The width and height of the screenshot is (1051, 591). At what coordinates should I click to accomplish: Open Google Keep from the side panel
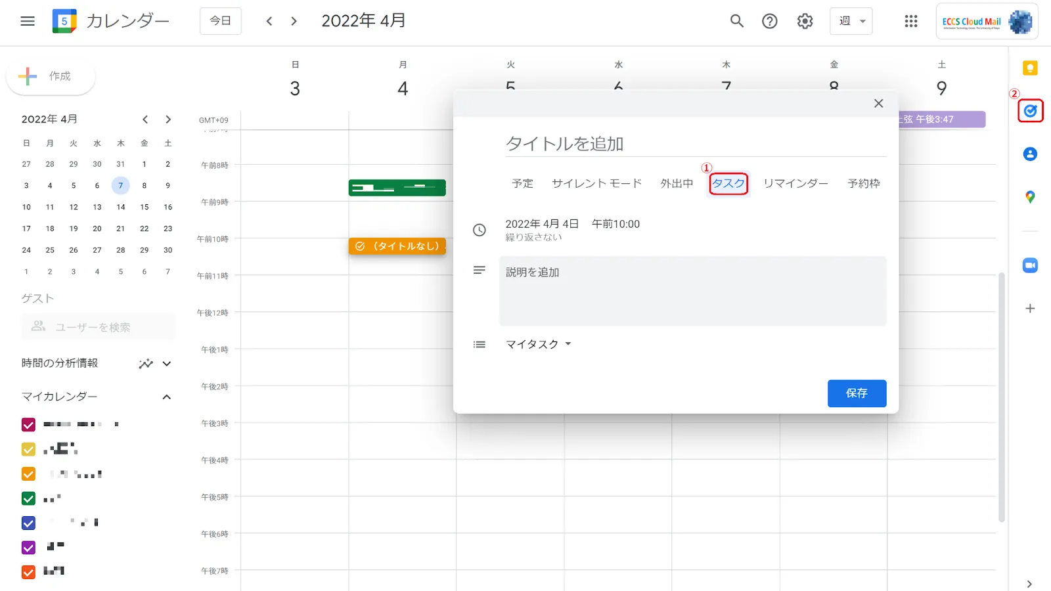tap(1029, 67)
